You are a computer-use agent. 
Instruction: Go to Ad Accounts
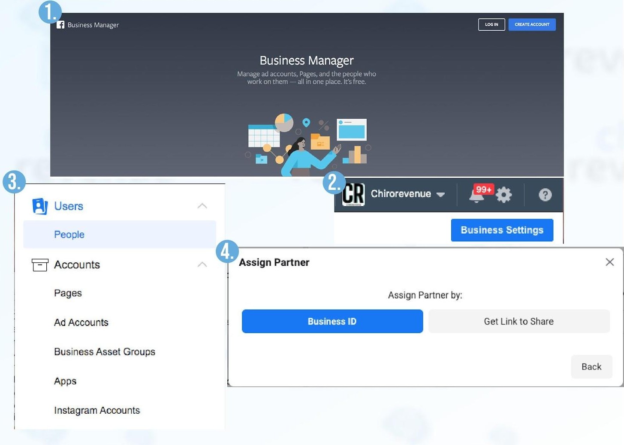point(81,322)
